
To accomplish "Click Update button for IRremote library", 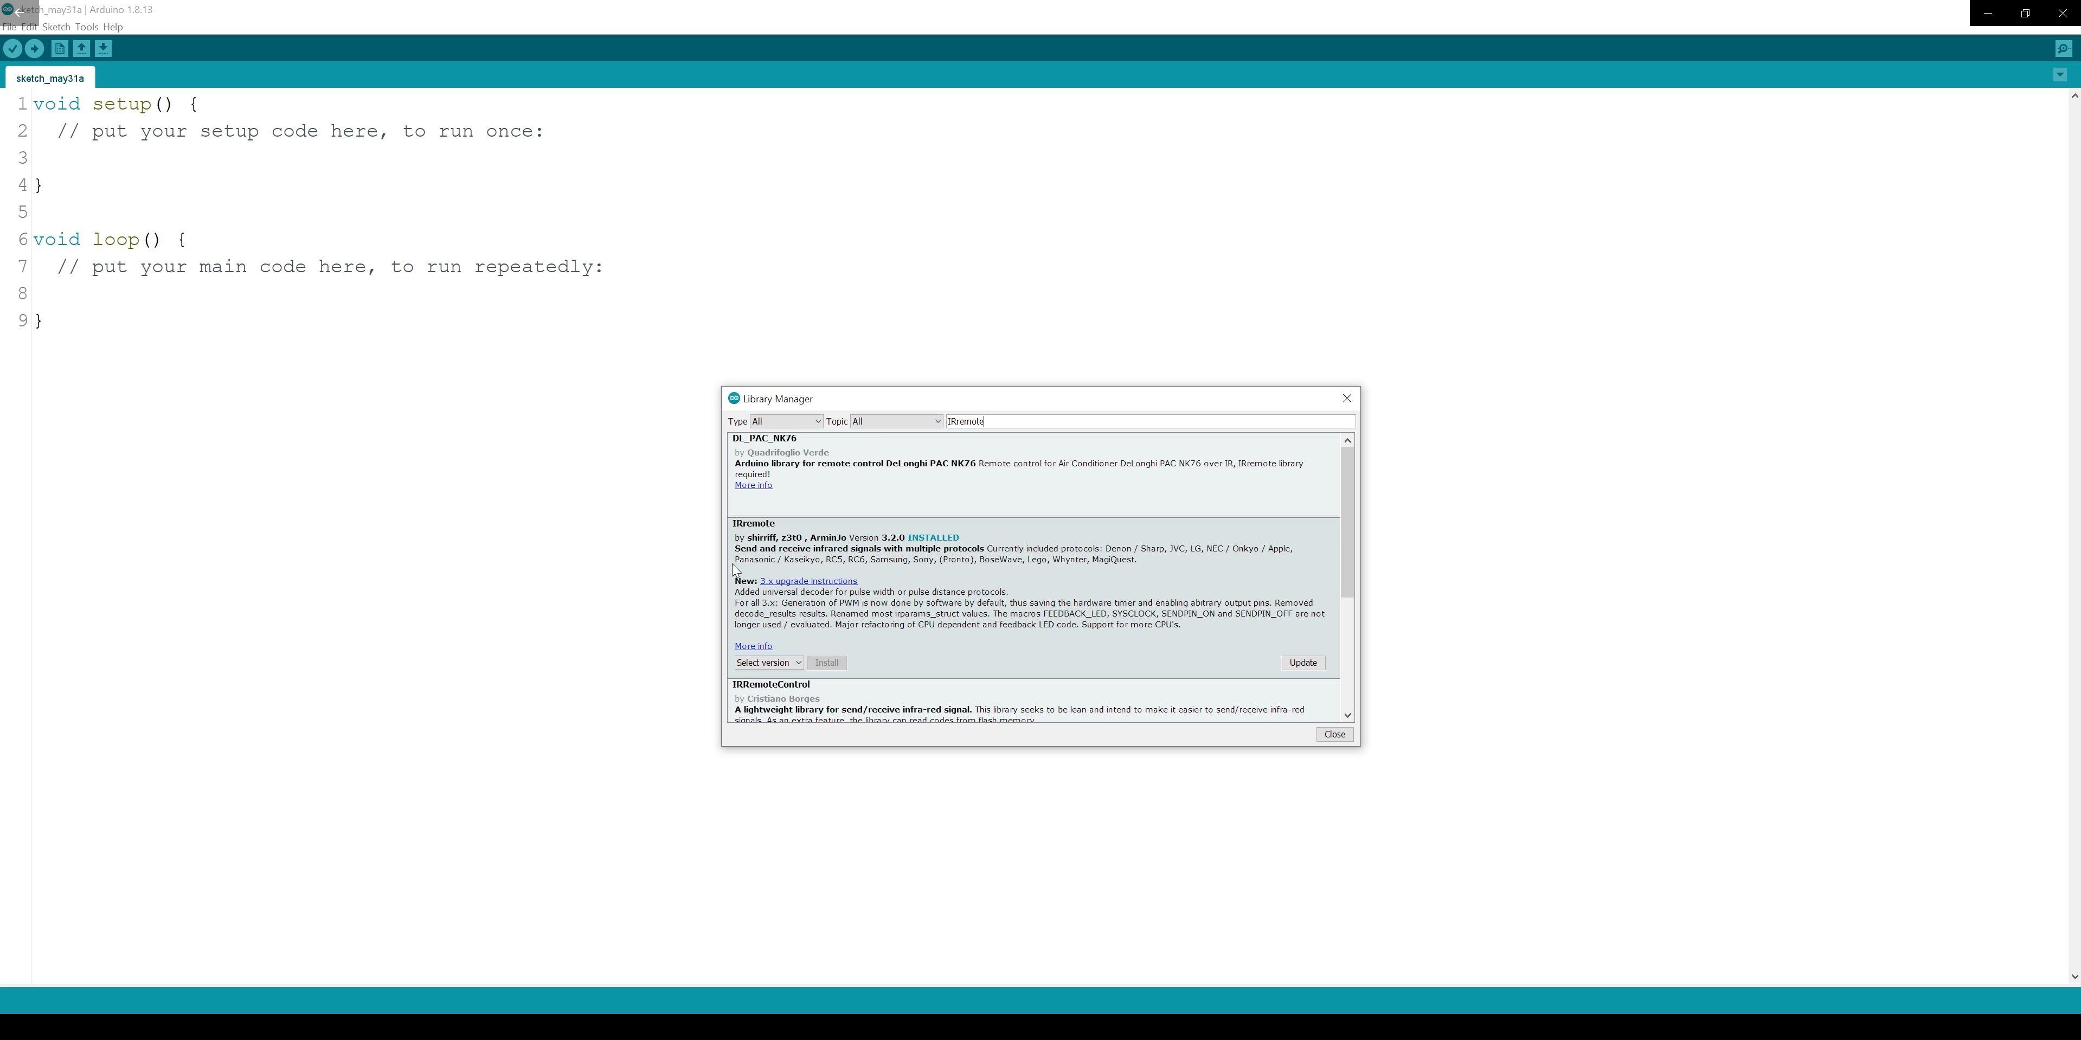I will point(1302,662).
